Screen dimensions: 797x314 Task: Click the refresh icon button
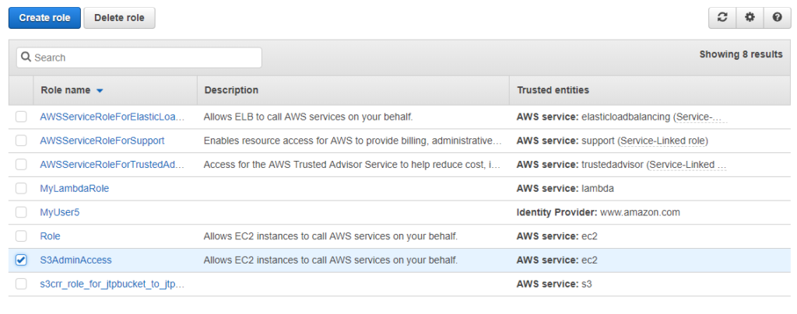click(x=722, y=17)
